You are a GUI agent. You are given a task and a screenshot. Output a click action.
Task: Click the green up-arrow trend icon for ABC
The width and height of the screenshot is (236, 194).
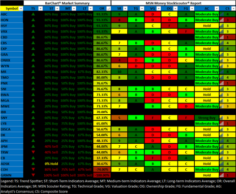click(x=33, y=14)
